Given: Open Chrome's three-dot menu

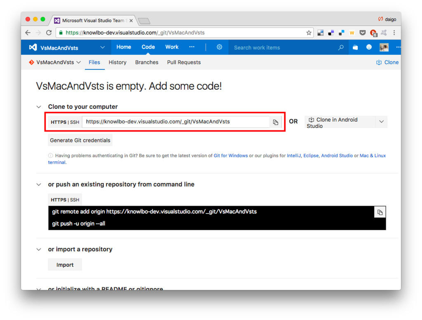Looking at the screenshot, I should [394, 33].
